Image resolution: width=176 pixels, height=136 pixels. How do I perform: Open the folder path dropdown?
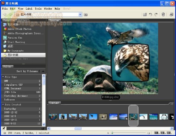[x=80, y=14]
